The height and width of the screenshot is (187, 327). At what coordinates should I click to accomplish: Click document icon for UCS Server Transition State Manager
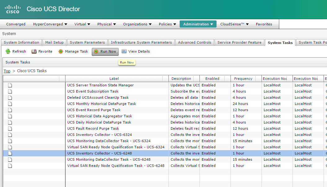tap(10, 85)
